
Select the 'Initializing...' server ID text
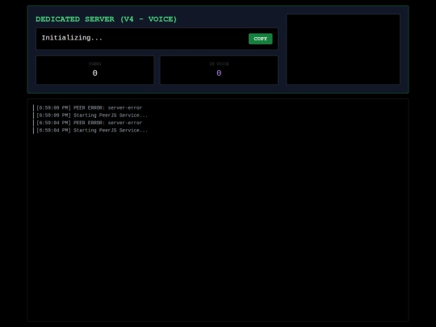pyautogui.click(x=72, y=38)
